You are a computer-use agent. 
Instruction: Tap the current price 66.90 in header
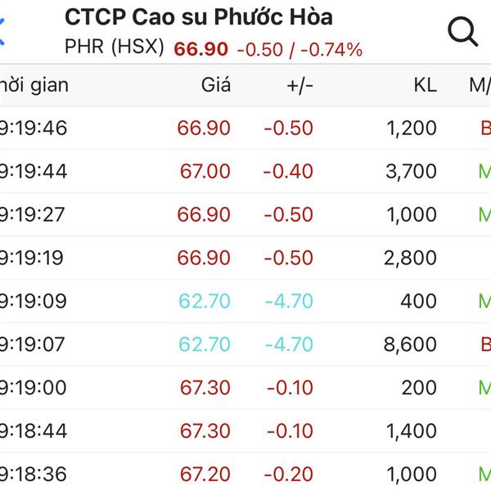pyautogui.click(x=200, y=49)
